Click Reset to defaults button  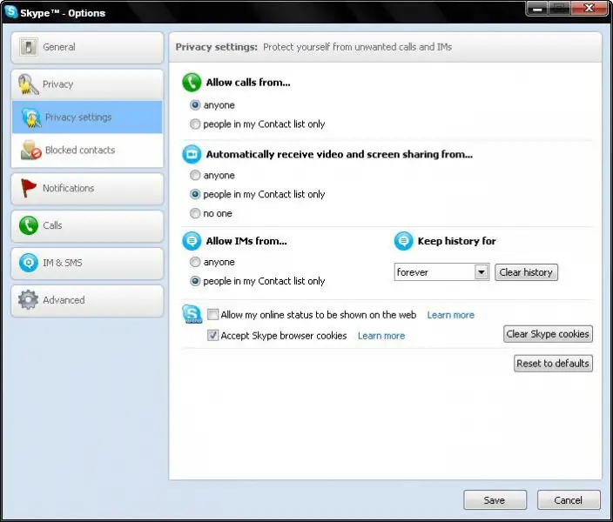point(553,364)
